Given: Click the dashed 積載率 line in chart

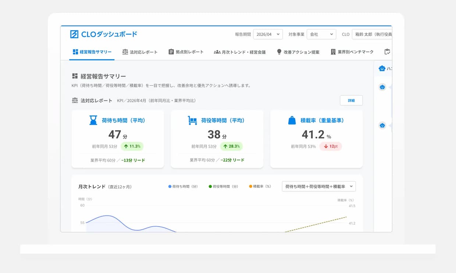Looking at the screenshot, I should pos(316,224).
